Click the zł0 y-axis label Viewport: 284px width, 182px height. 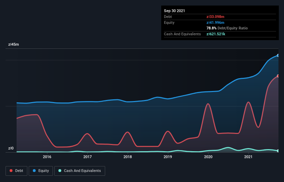[11, 148]
